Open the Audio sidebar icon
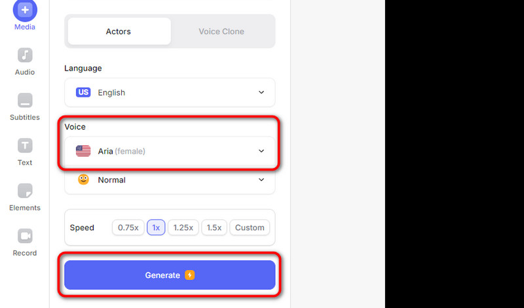 tap(25, 56)
